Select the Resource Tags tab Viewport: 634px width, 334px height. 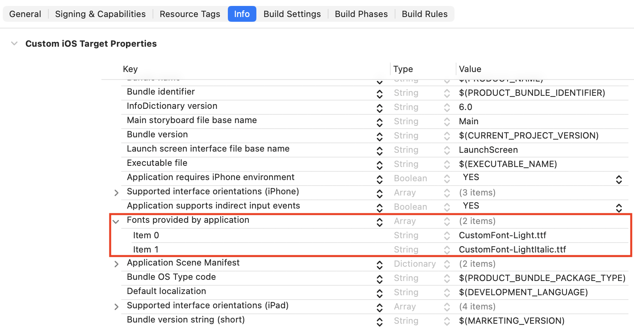tap(190, 14)
